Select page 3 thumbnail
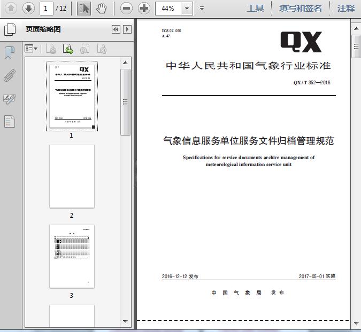 point(72,256)
